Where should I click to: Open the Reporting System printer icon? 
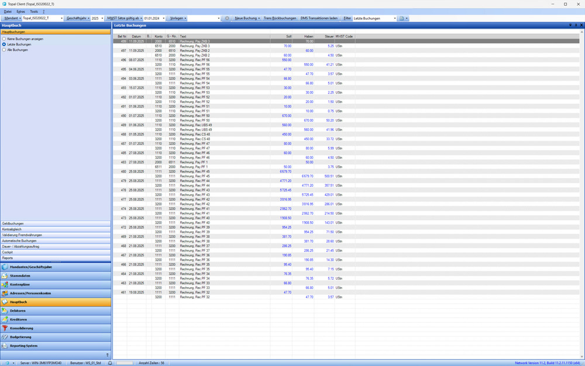(5, 346)
